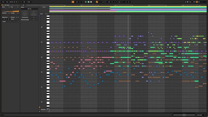Click the Tap tempo button
This screenshot has height=117, width=208.
(7, 2)
